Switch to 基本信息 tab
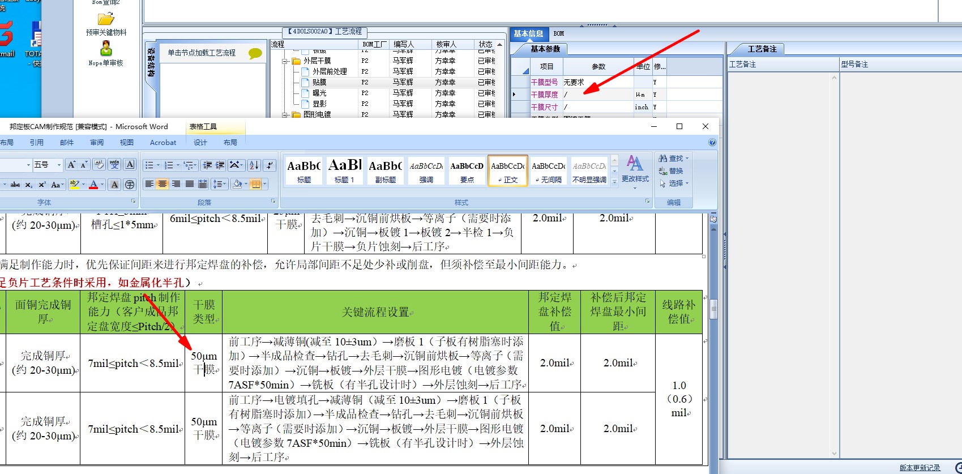The image size is (962, 474). coord(528,33)
